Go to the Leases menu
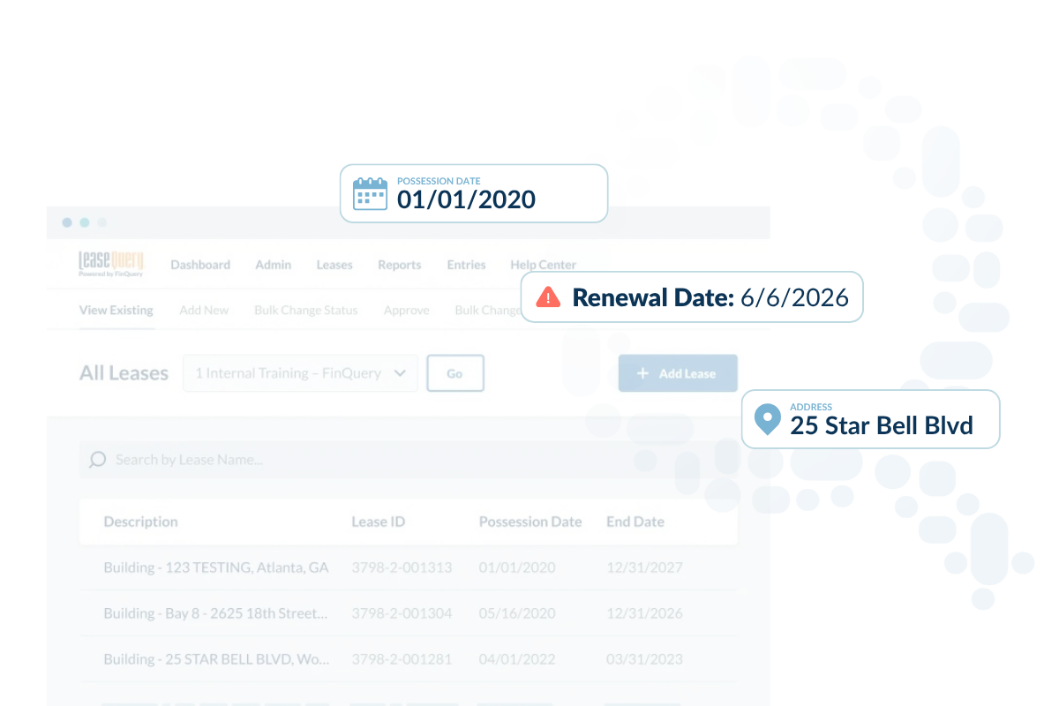The height and width of the screenshot is (706, 1059). tap(334, 265)
